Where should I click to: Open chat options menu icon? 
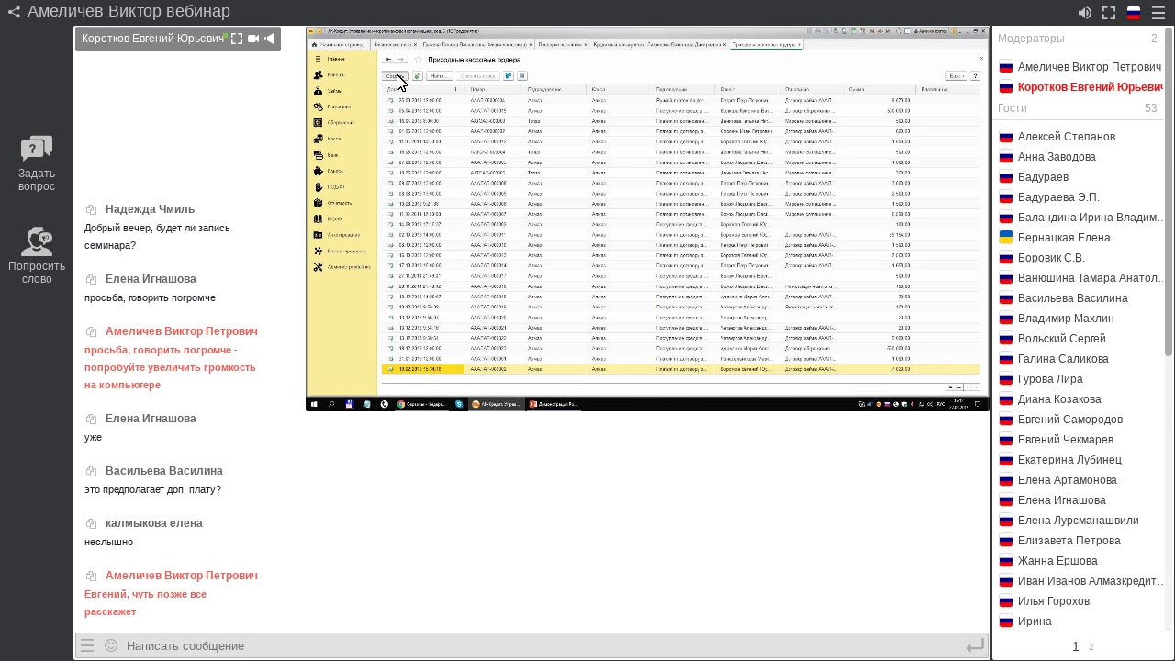(87, 645)
